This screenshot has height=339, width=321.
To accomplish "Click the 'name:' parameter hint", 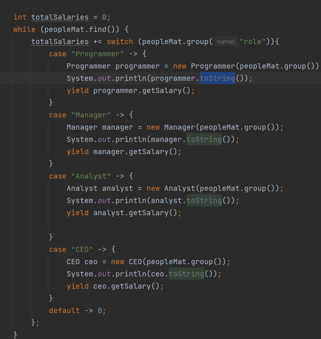I will click(x=226, y=41).
